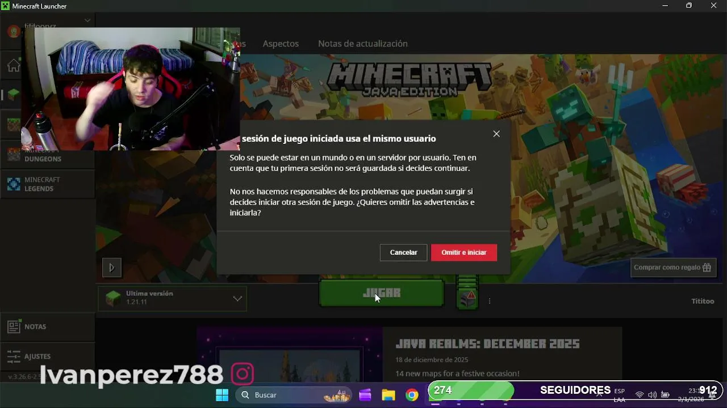Open the Minecraft Legends sidebar icon
The width and height of the screenshot is (727, 408).
click(x=14, y=184)
